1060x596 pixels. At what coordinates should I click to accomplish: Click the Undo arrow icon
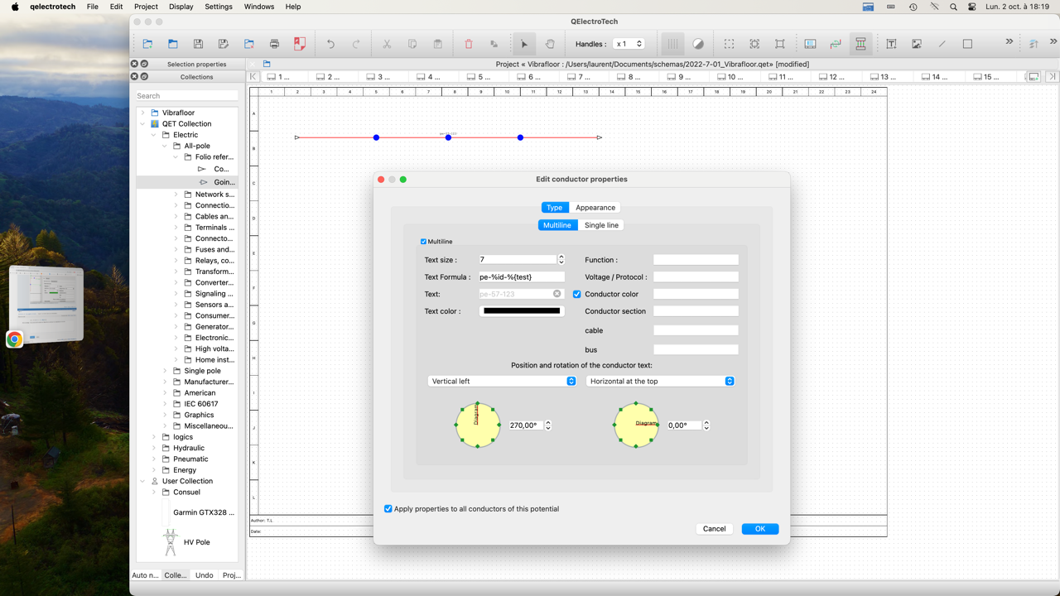(x=330, y=44)
